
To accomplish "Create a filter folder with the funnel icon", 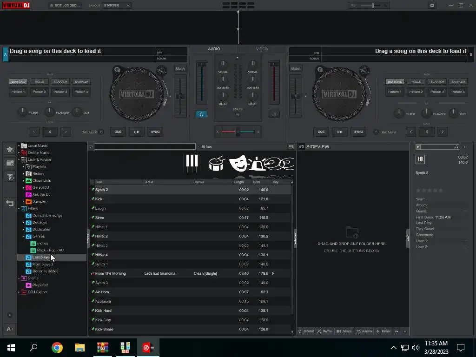I will pos(10,177).
